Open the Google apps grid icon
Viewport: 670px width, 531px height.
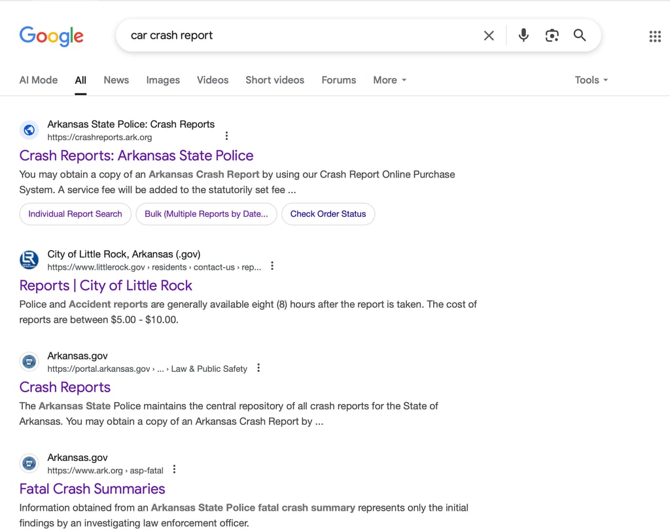pos(654,37)
